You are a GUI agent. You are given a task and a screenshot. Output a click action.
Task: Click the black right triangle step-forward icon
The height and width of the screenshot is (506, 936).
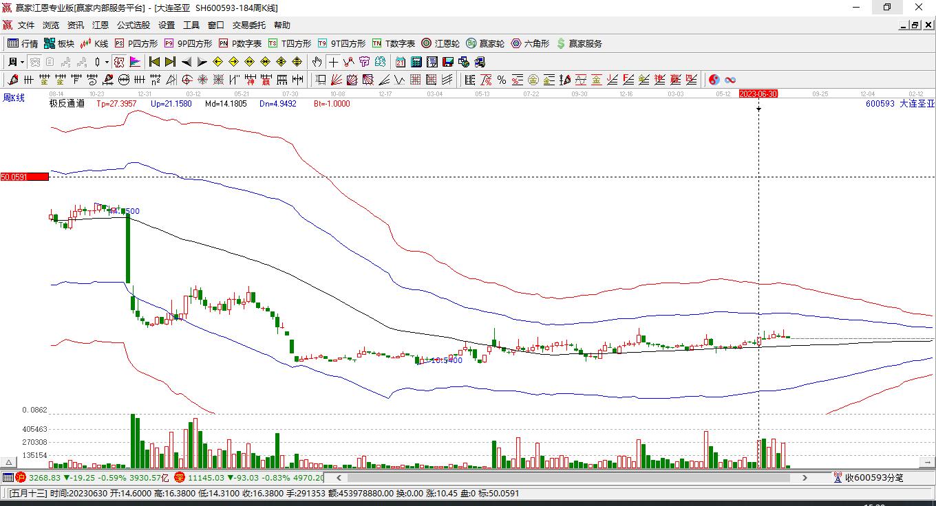tap(202, 62)
